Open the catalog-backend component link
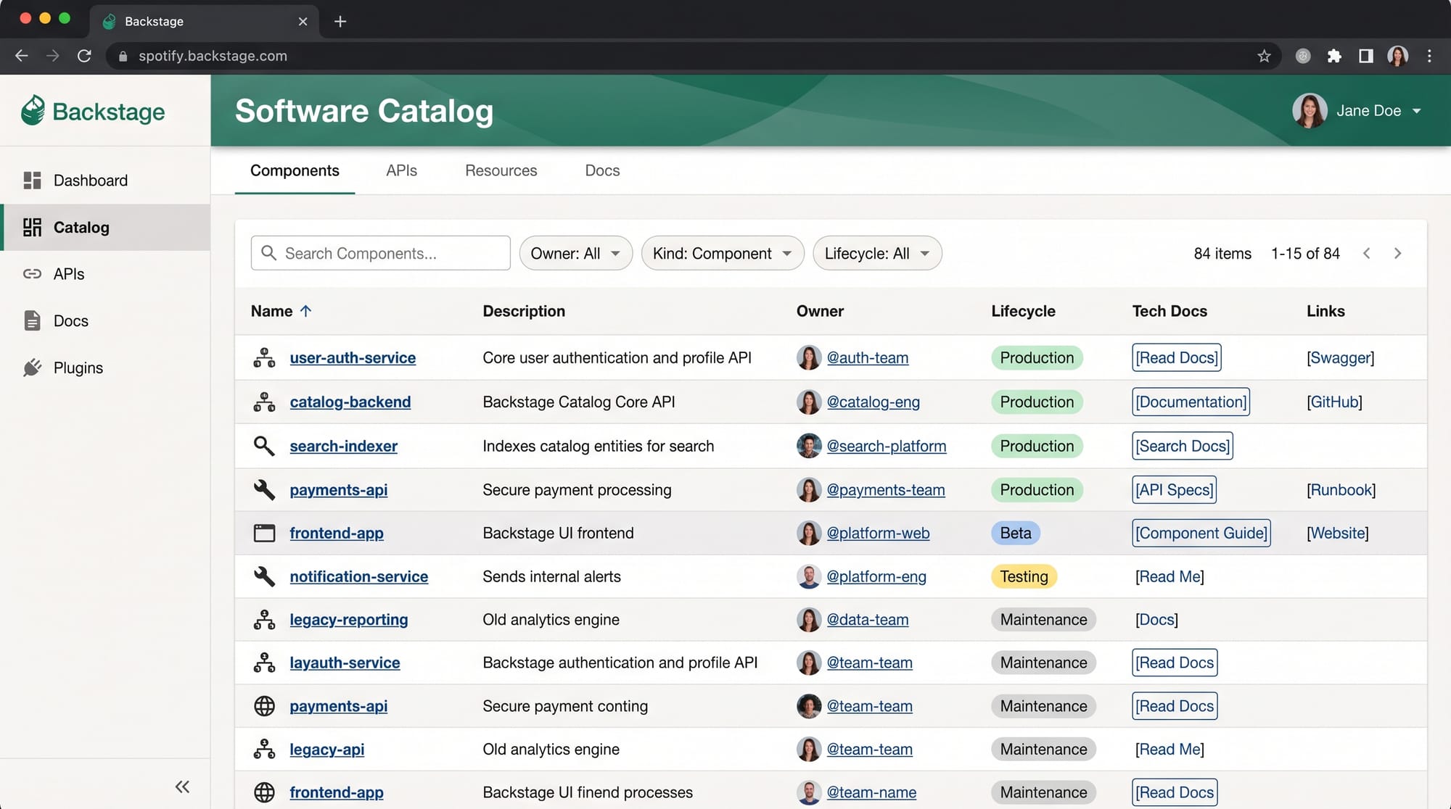Screen dimensions: 1451x809 click(350, 402)
